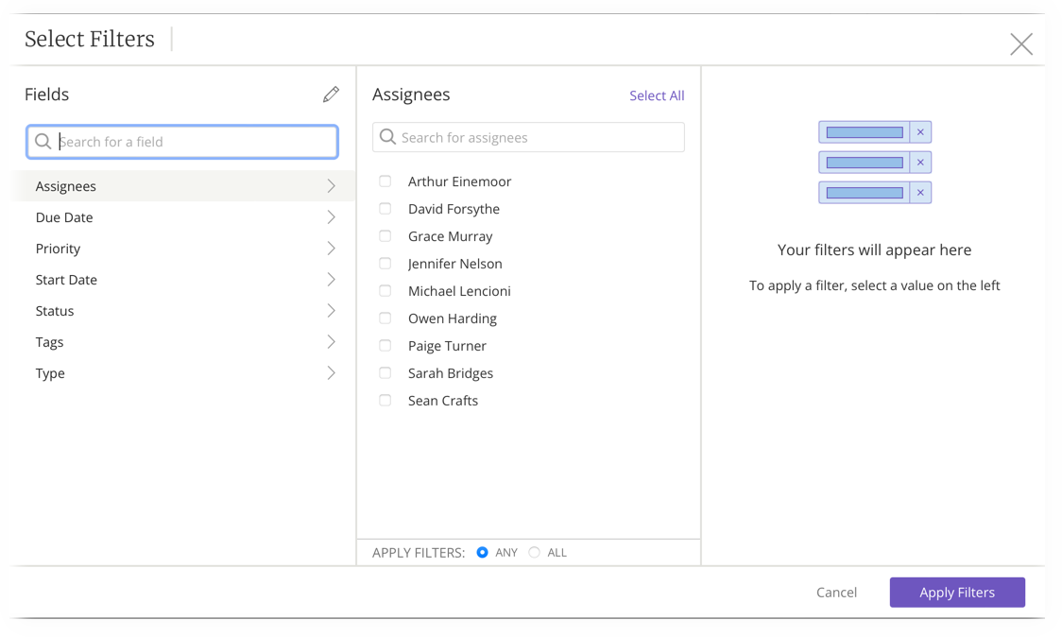Image resolution: width=1062 pixels, height=637 pixels.
Task: Click the Select All link for assignees
Action: click(x=657, y=95)
